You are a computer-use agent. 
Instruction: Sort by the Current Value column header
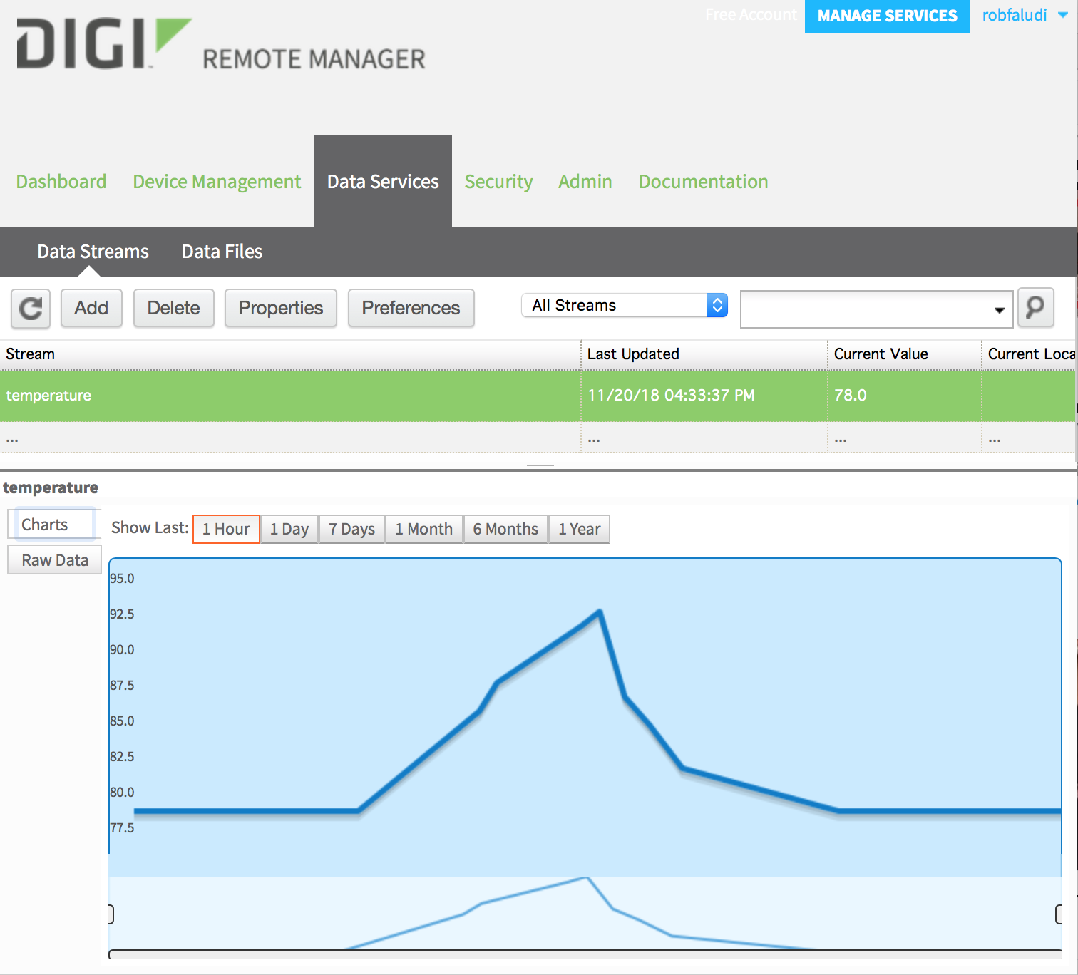point(905,354)
